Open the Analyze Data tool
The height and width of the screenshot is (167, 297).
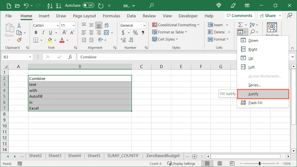tap(272, 29)
